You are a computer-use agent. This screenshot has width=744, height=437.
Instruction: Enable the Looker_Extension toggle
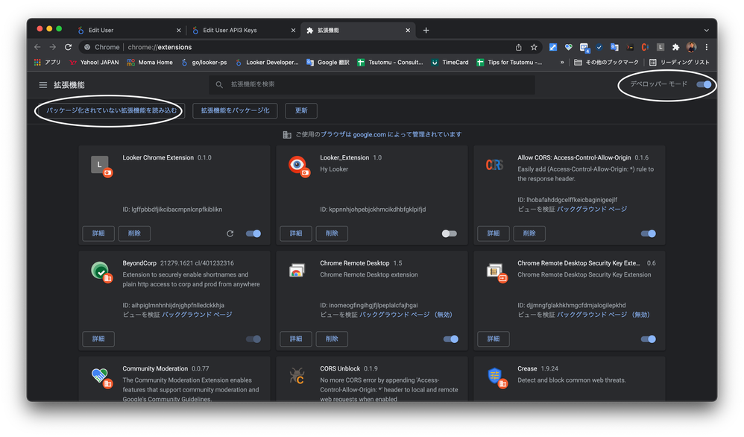450,233
